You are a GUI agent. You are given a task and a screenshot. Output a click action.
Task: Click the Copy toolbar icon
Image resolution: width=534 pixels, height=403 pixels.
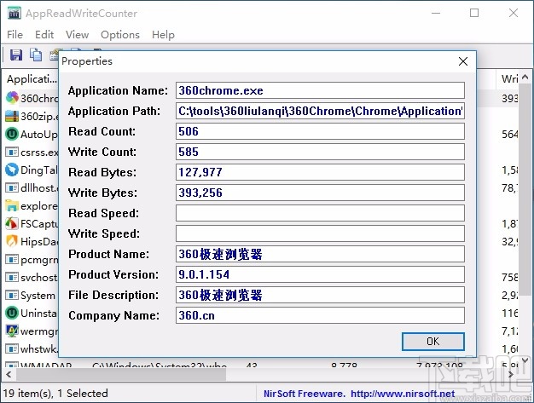tap(36, 55)
